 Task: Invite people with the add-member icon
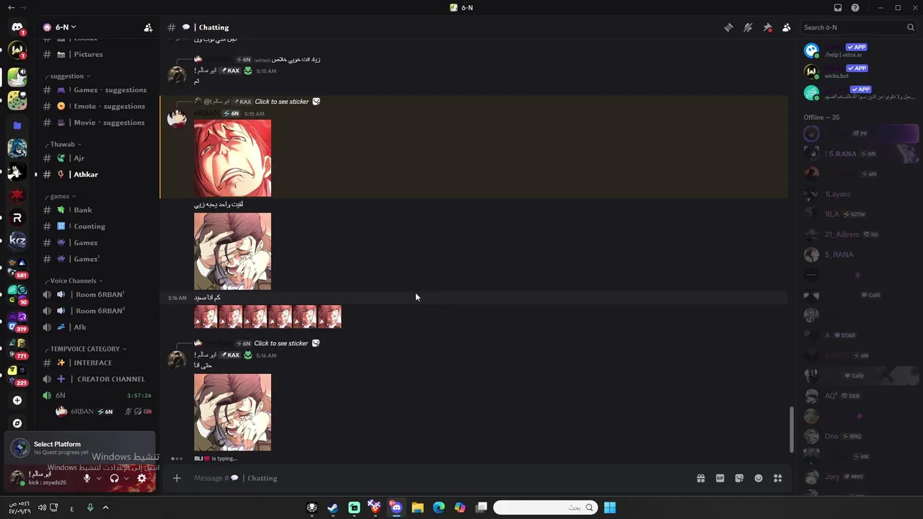tap(148, 27)
